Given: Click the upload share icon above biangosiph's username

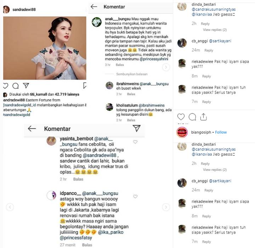Looking at the screenshot, I should (x=204, y=117).
